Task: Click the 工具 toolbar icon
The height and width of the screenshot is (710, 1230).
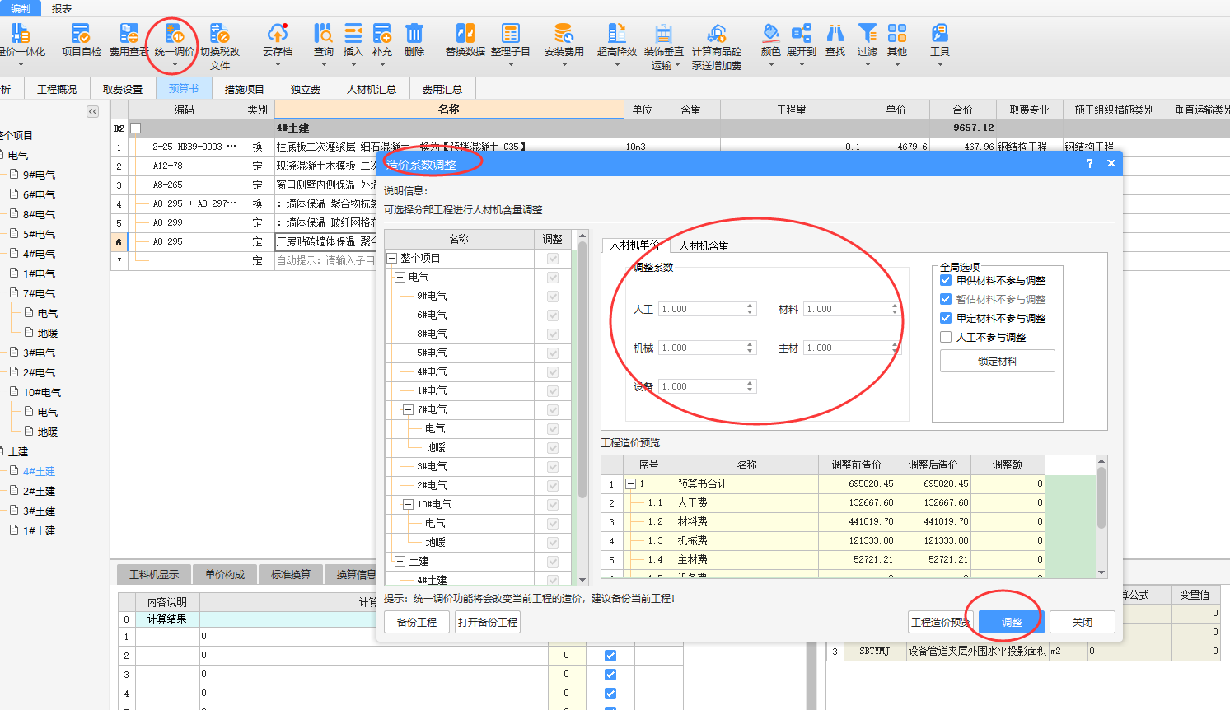Action: (940, 33)
